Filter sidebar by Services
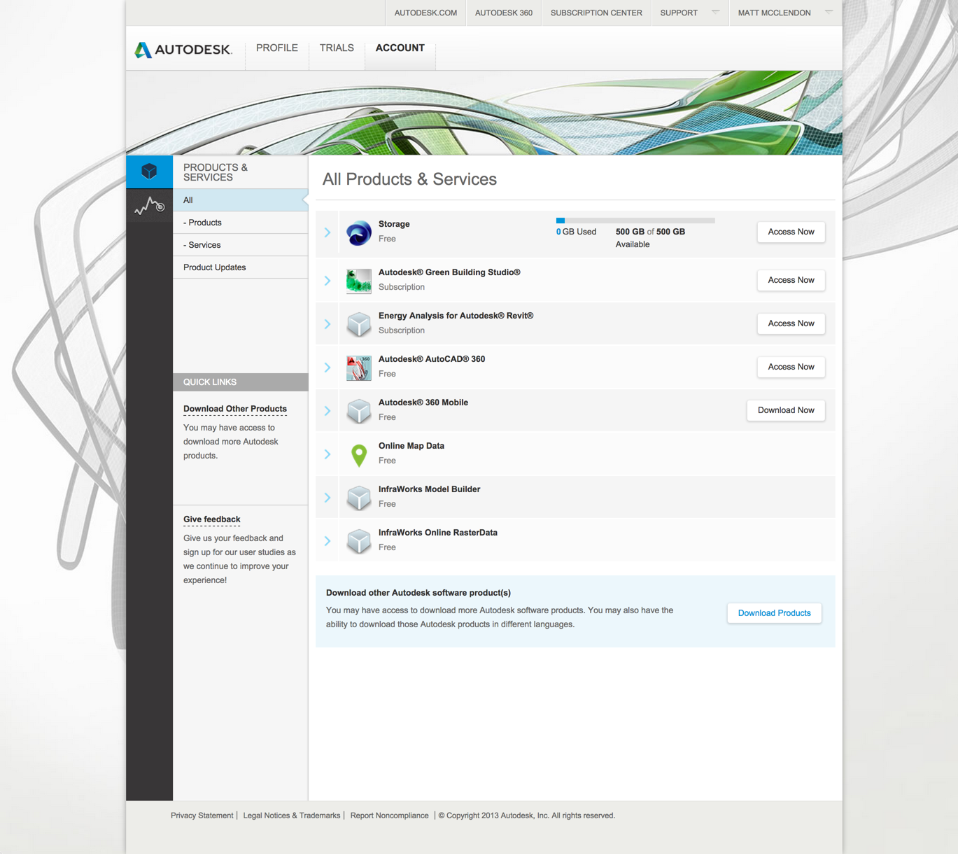Image resolution: width=958 pixels, height=854 pixels. click(x=240, y=245)
